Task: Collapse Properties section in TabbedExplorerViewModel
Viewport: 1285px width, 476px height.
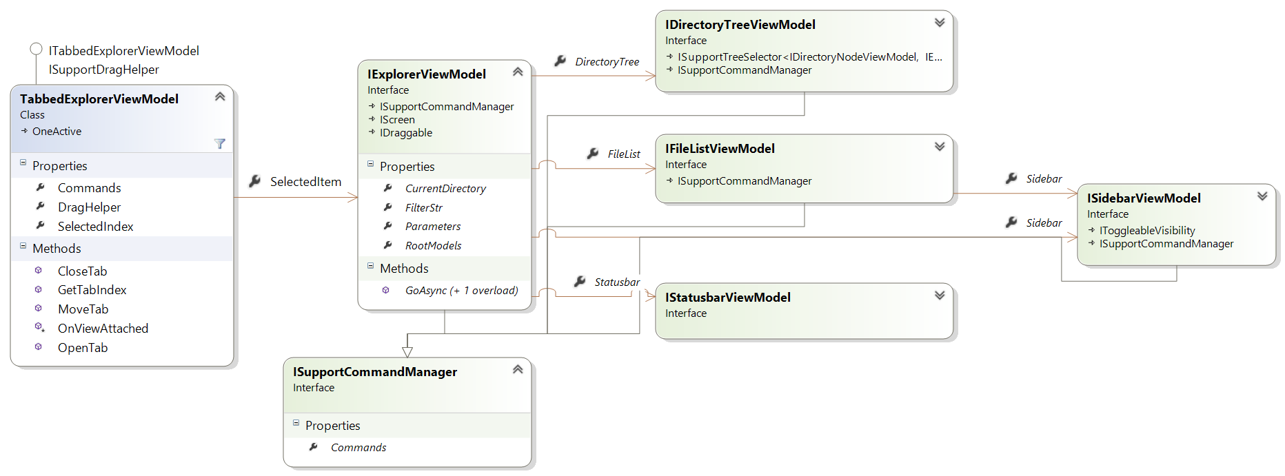Action: tap(23, 163)
